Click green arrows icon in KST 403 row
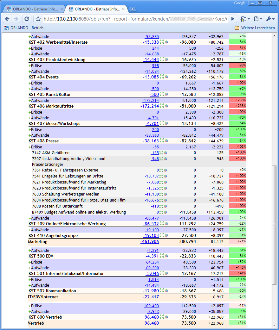 coord(162,59)
